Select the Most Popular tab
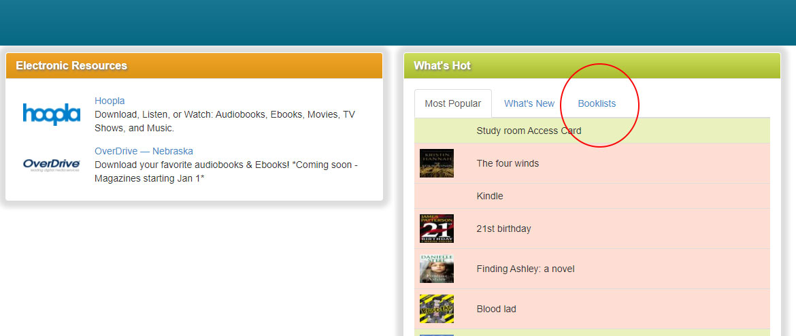Viewport: 796px width, 336px height. point(453,103)
